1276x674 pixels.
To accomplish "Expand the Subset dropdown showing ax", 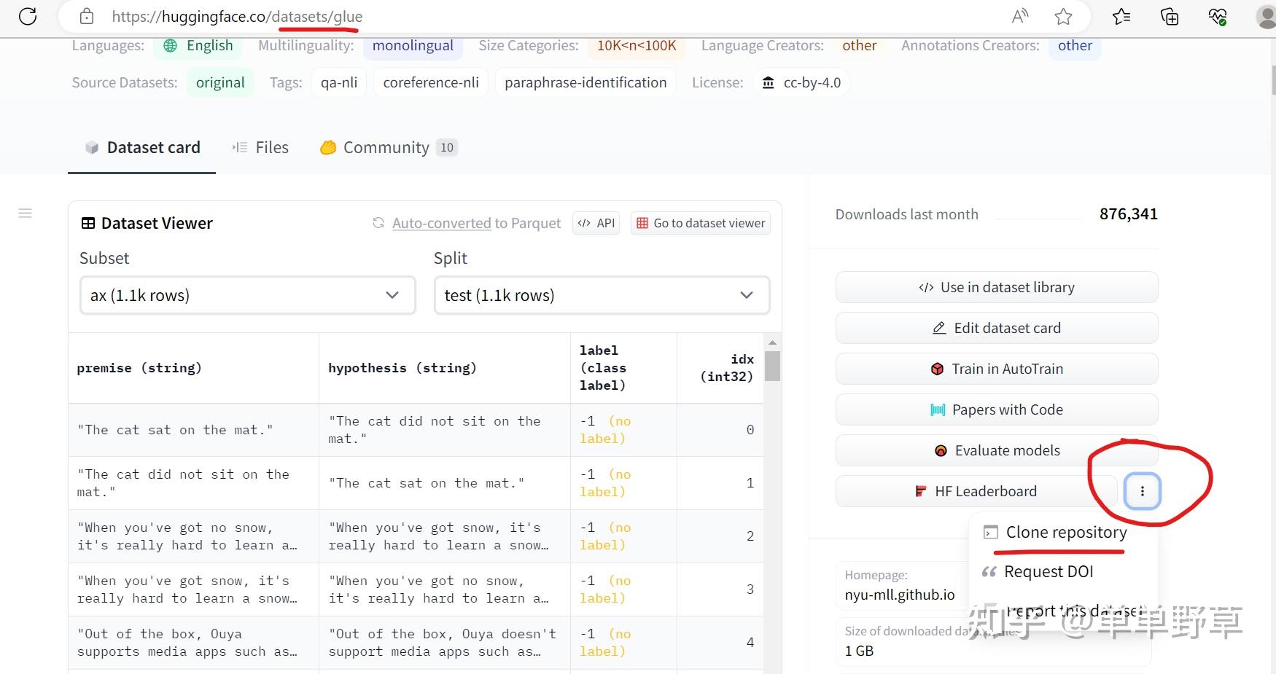I will point(247,295).
